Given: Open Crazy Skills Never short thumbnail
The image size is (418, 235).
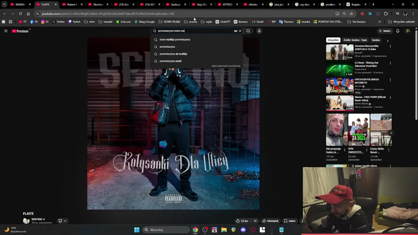Looking at the screenshot, I should [x=381, y=130].
